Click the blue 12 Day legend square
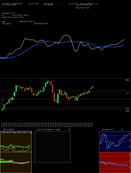 [x=3, y=4]
